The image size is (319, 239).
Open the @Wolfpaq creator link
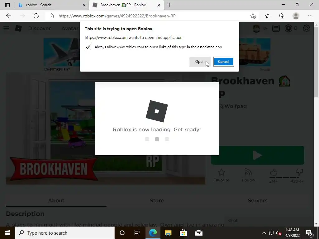(x=233, y=106)
